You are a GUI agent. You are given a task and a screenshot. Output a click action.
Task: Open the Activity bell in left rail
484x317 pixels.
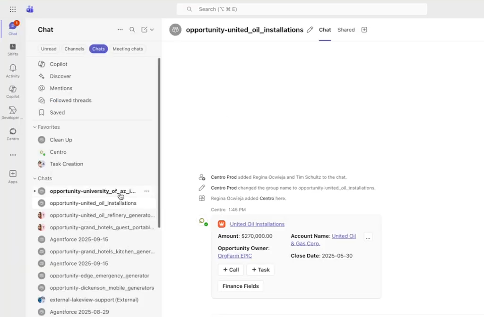(x=13, y=71)
